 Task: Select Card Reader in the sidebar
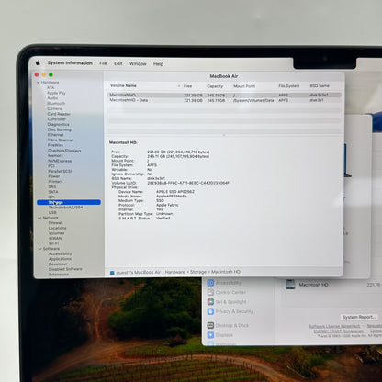tap(59, 114)
